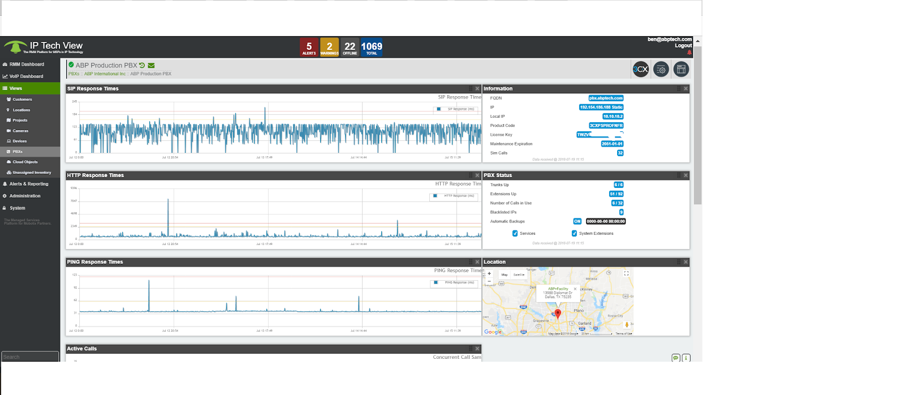Screen dimensions: 905x395
Task: Click the red notification bell icon
Action: pos(689,52)
